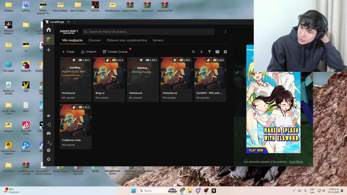This screenshot has height=195, width=347.
Task: Open File Explorer from the taskbar
Action: [x=190, y=191]
